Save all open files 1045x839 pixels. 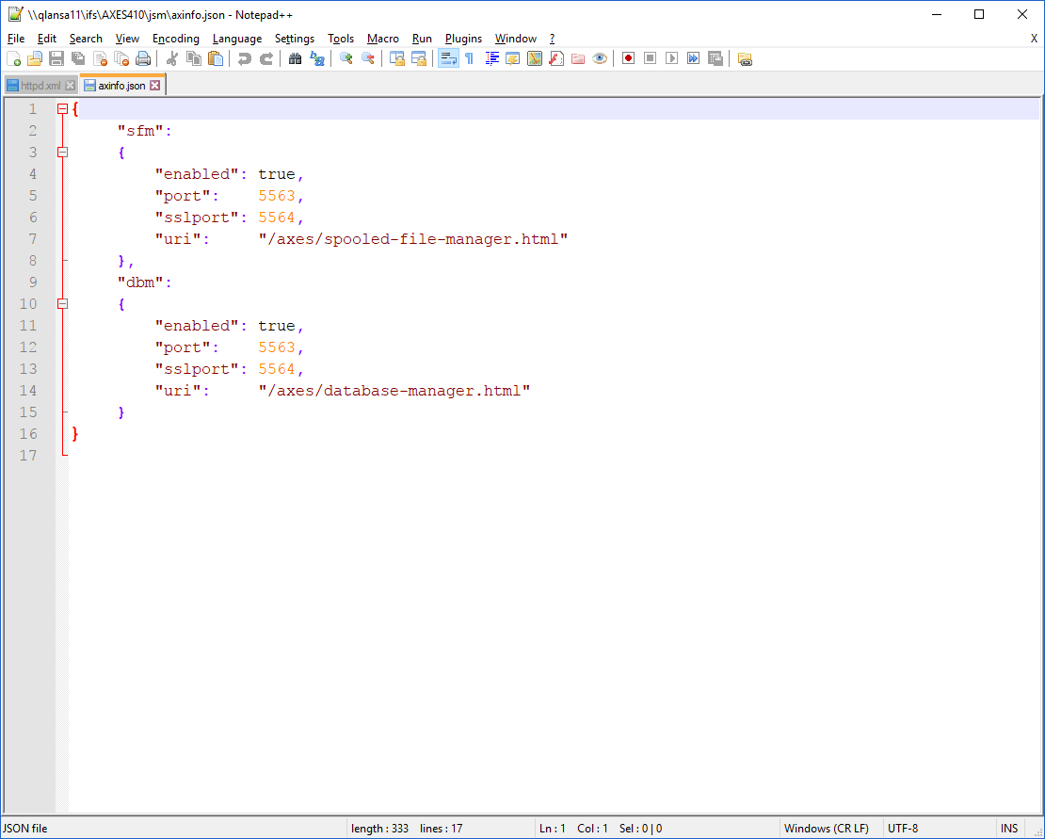point(77,57)
